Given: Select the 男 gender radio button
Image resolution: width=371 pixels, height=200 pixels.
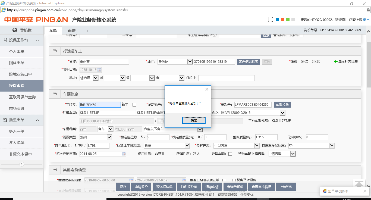Looking at the screenshot, I should pyautogui.click(x=302, y=62).
